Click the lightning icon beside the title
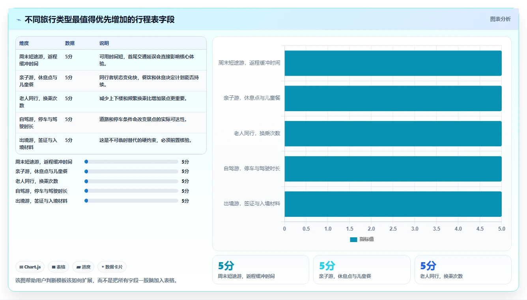Screen dimensions: 527x300 19,20
